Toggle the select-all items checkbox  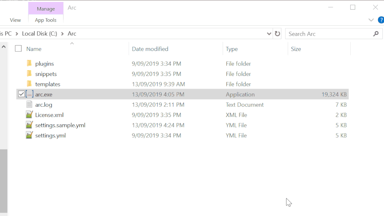pyautogui.click(x=18, y=49)
